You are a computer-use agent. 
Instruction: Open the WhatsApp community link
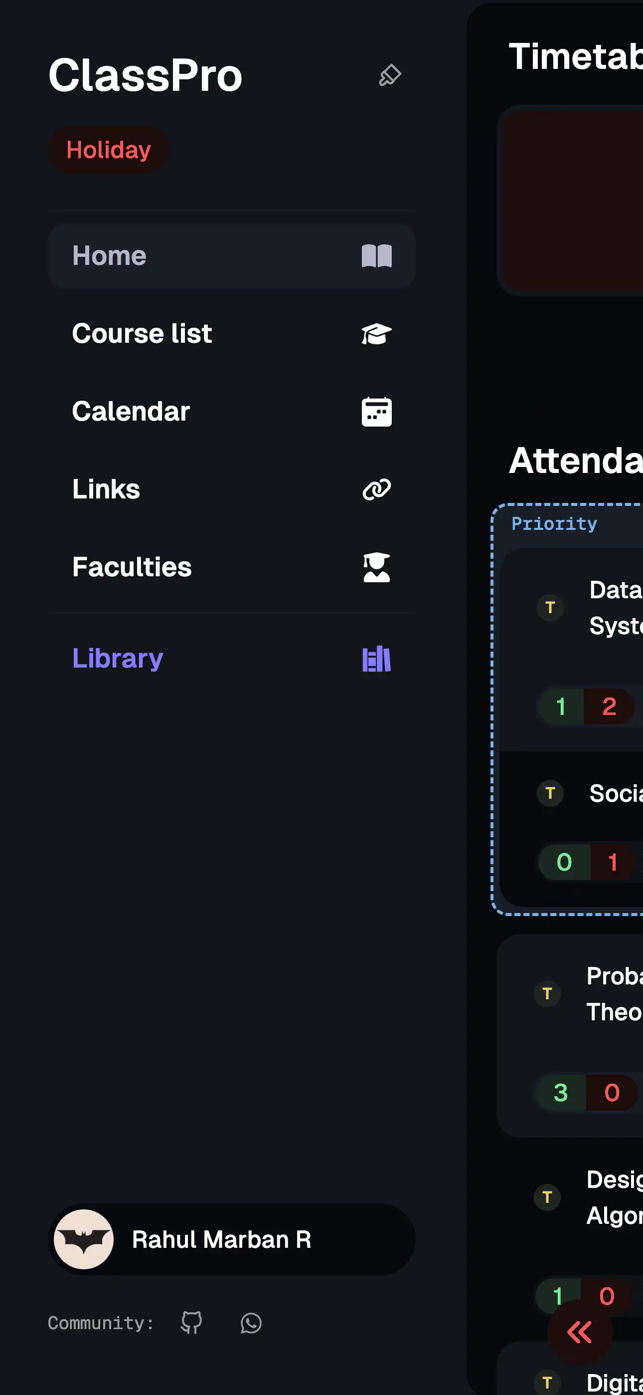point(251,1323)
